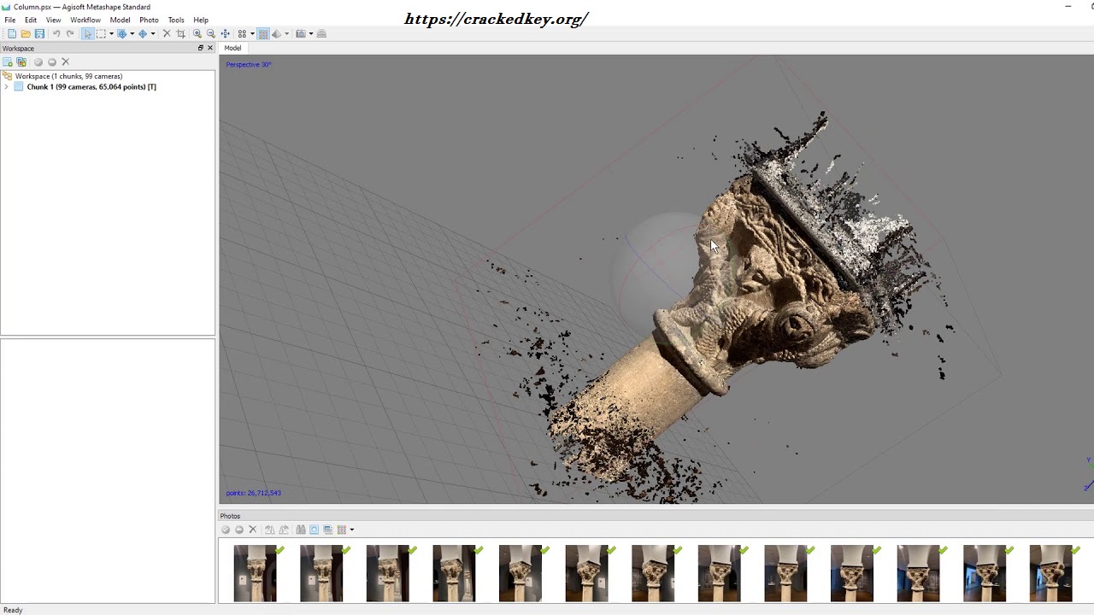Enable cameras in Photos pane toolbar
Image resolution: width=1094 pixels, height=615 pixels.
(x=226, y=530)
